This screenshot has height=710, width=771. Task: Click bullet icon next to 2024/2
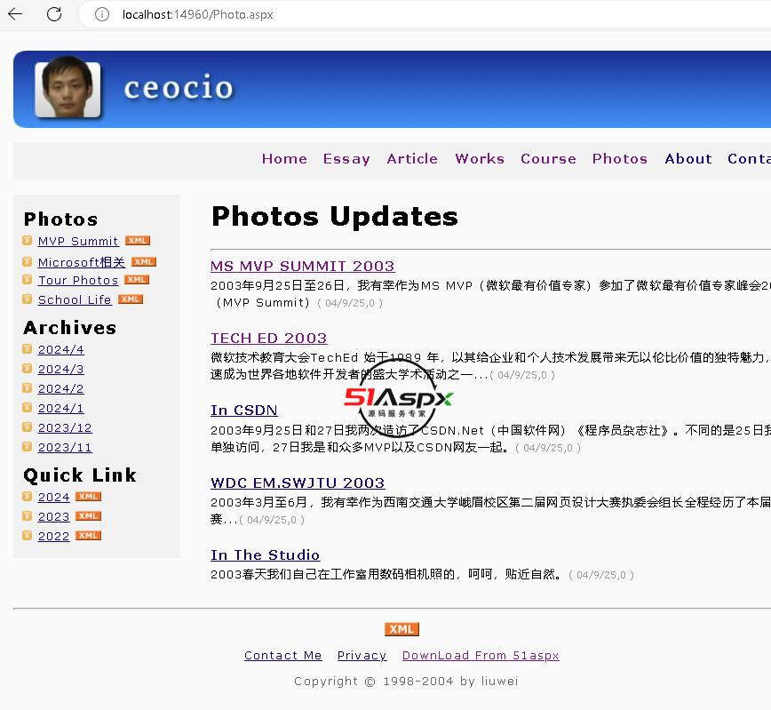pyautogui.click(x=27, y=388)
